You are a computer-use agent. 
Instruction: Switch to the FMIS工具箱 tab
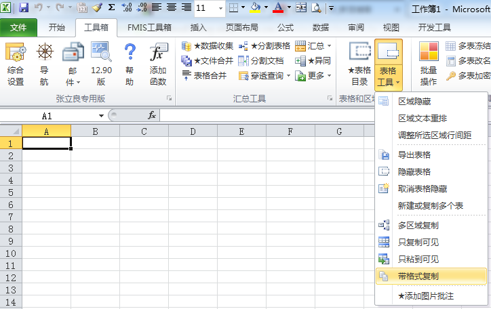[149, 28]
